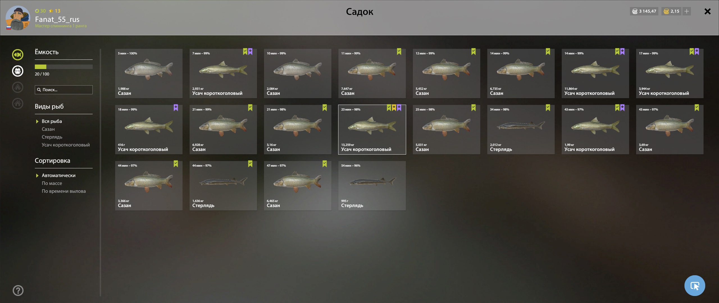Filter fish list by Стерлядь
Screen dimensions: 719x303
coord(52,137)
